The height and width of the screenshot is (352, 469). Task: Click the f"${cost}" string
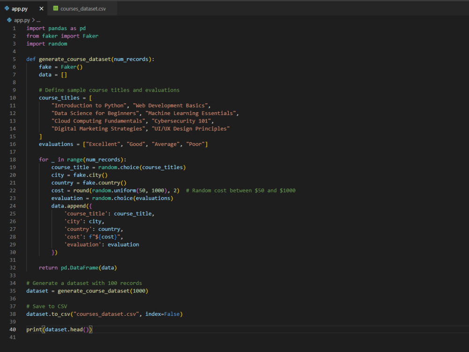[105, 237]
